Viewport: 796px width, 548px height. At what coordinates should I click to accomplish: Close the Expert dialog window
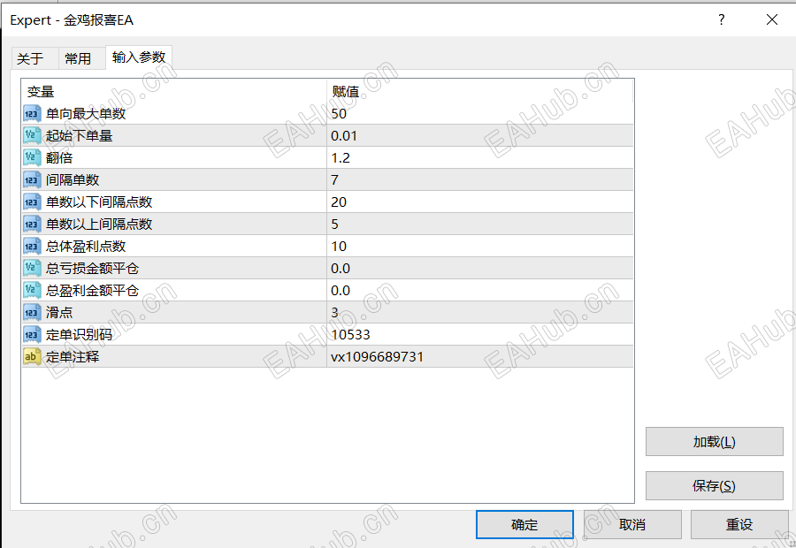pyautogui.click(x=771, y=19)
